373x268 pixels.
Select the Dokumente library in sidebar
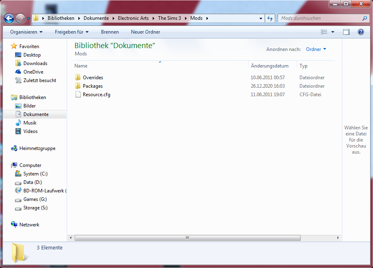[x=35, y=114]
